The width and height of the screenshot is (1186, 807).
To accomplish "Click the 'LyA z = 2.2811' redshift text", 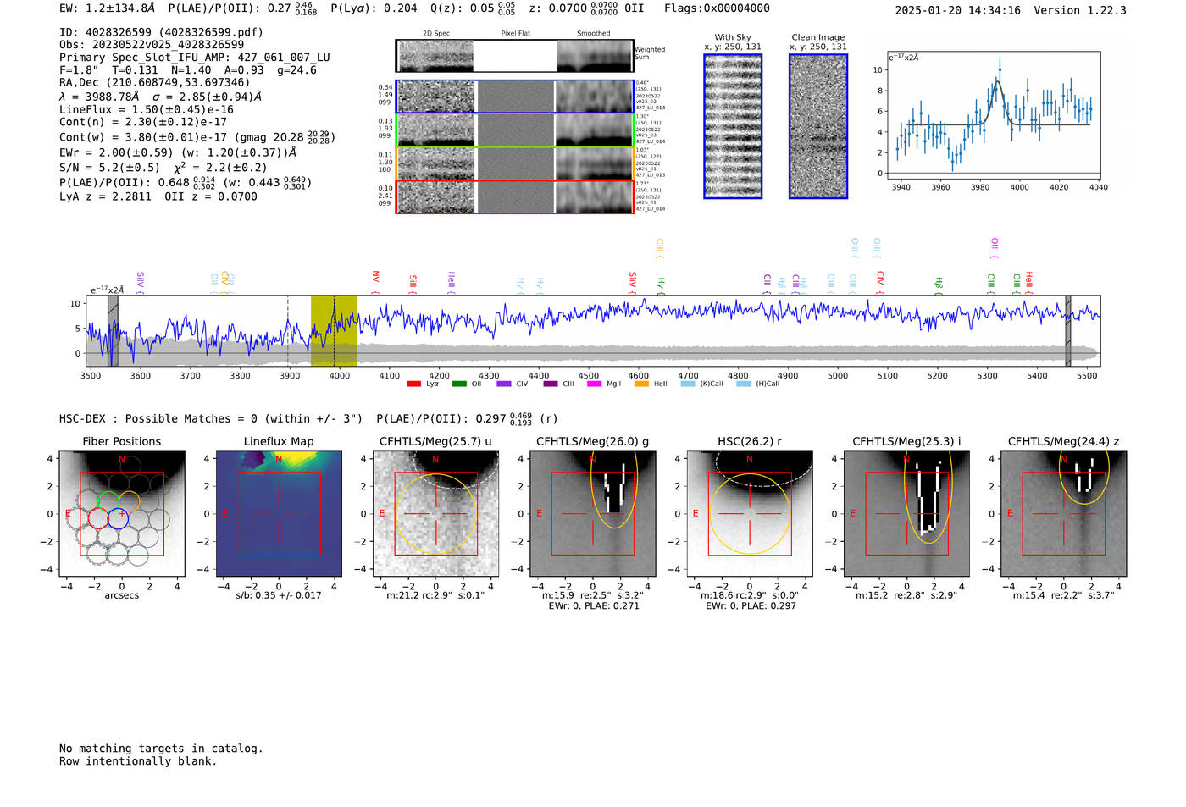I will coord(105,196).
